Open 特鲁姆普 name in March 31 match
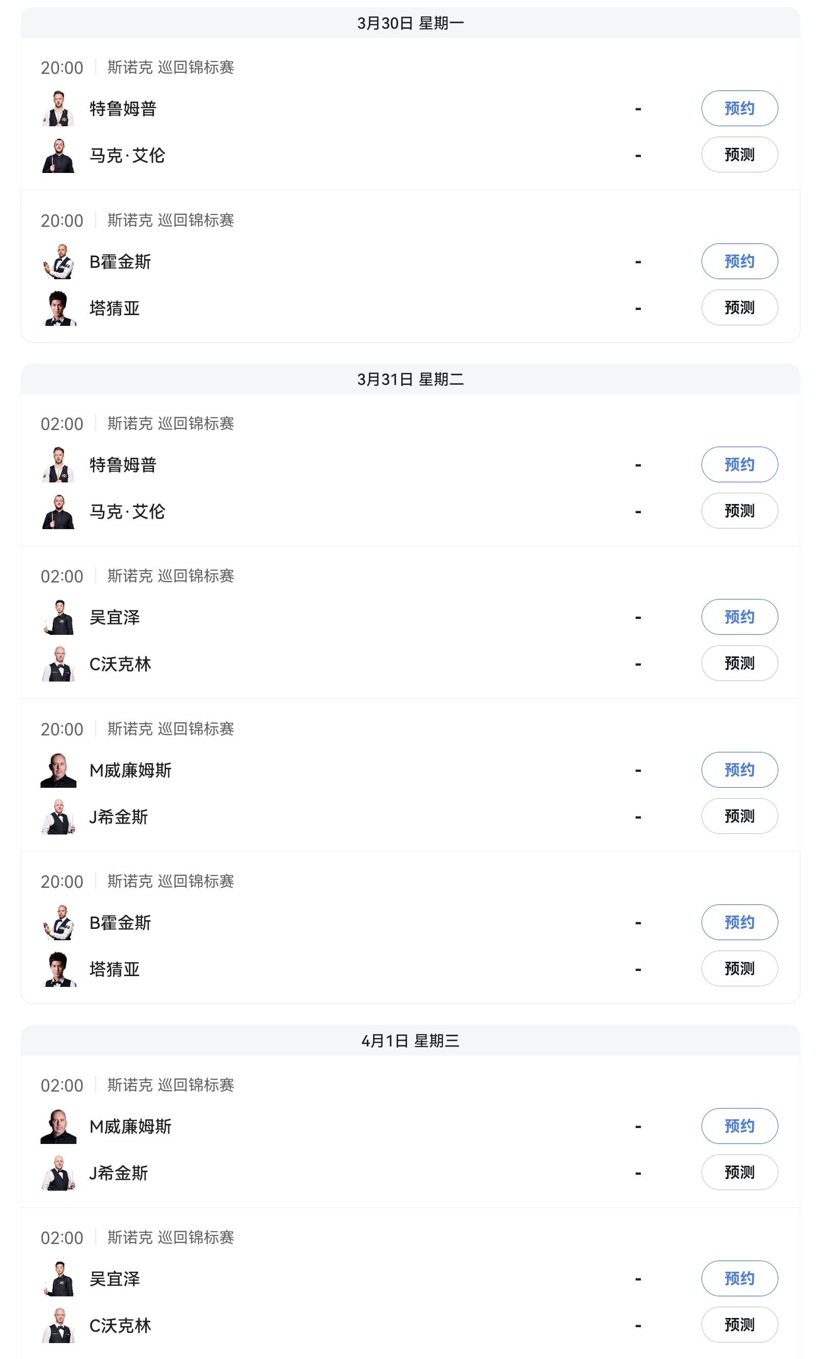821x1359 pixels. click(123, 465)
